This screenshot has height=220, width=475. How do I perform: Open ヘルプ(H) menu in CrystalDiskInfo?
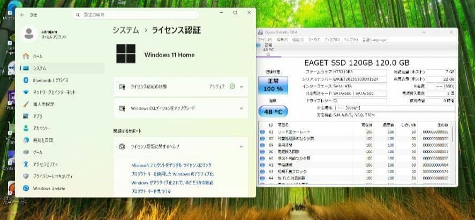pyautogui.click(x=351, y=40)
